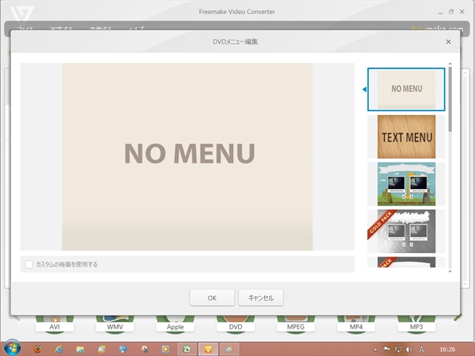Open Internet Explorer from the taskbar

click(59, 348)
